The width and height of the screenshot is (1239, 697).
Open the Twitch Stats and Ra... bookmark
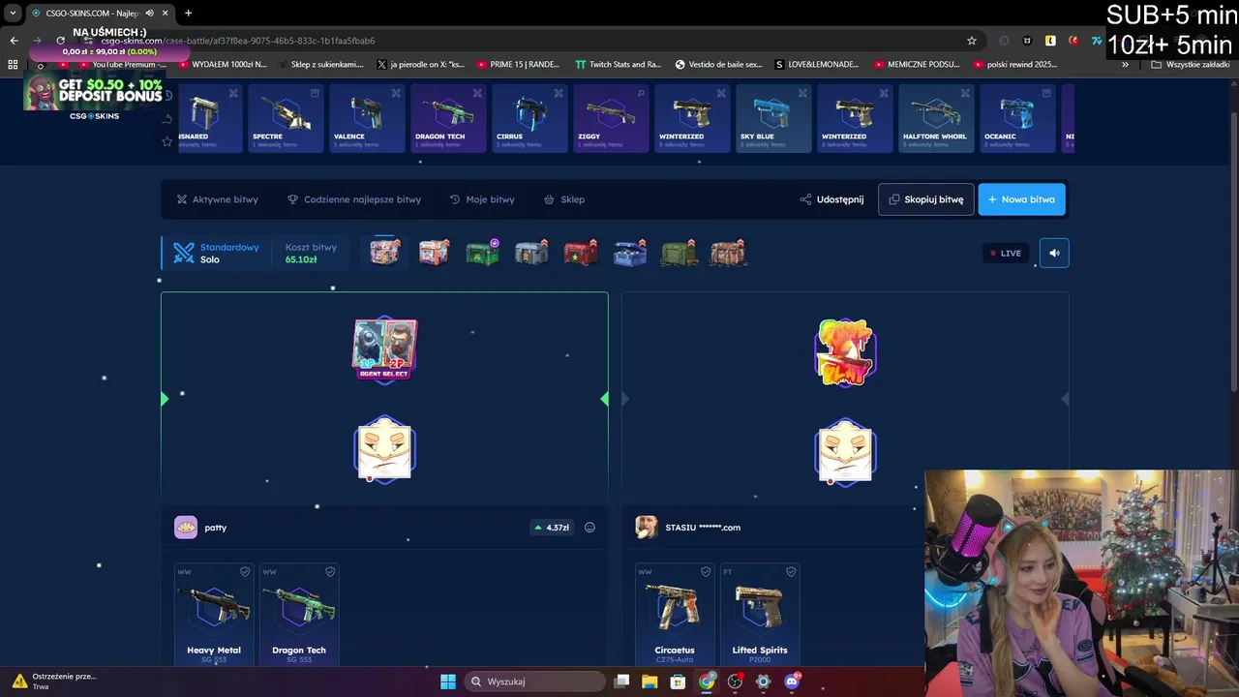click(618, 65)
